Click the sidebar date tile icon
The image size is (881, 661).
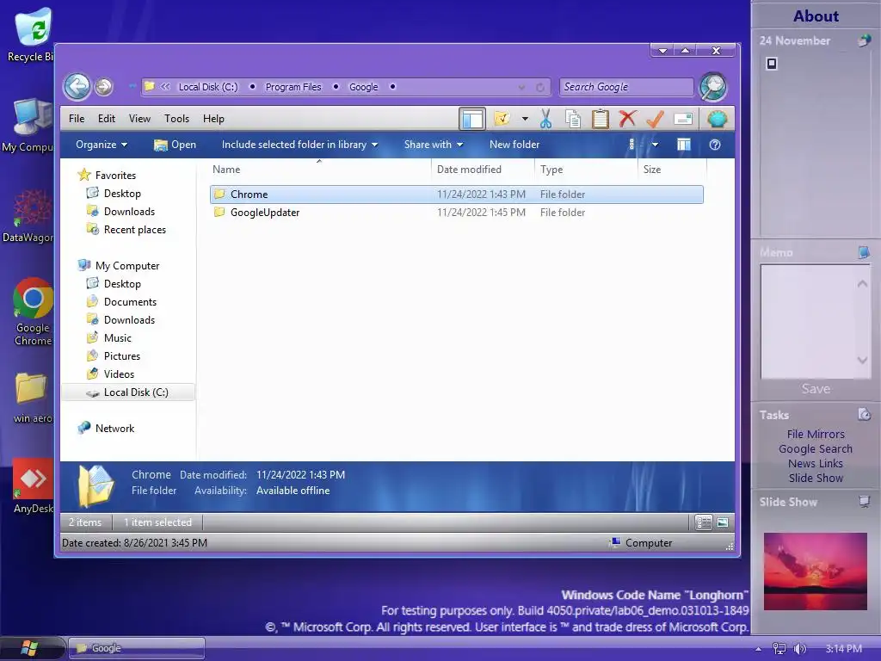[864, 40]
